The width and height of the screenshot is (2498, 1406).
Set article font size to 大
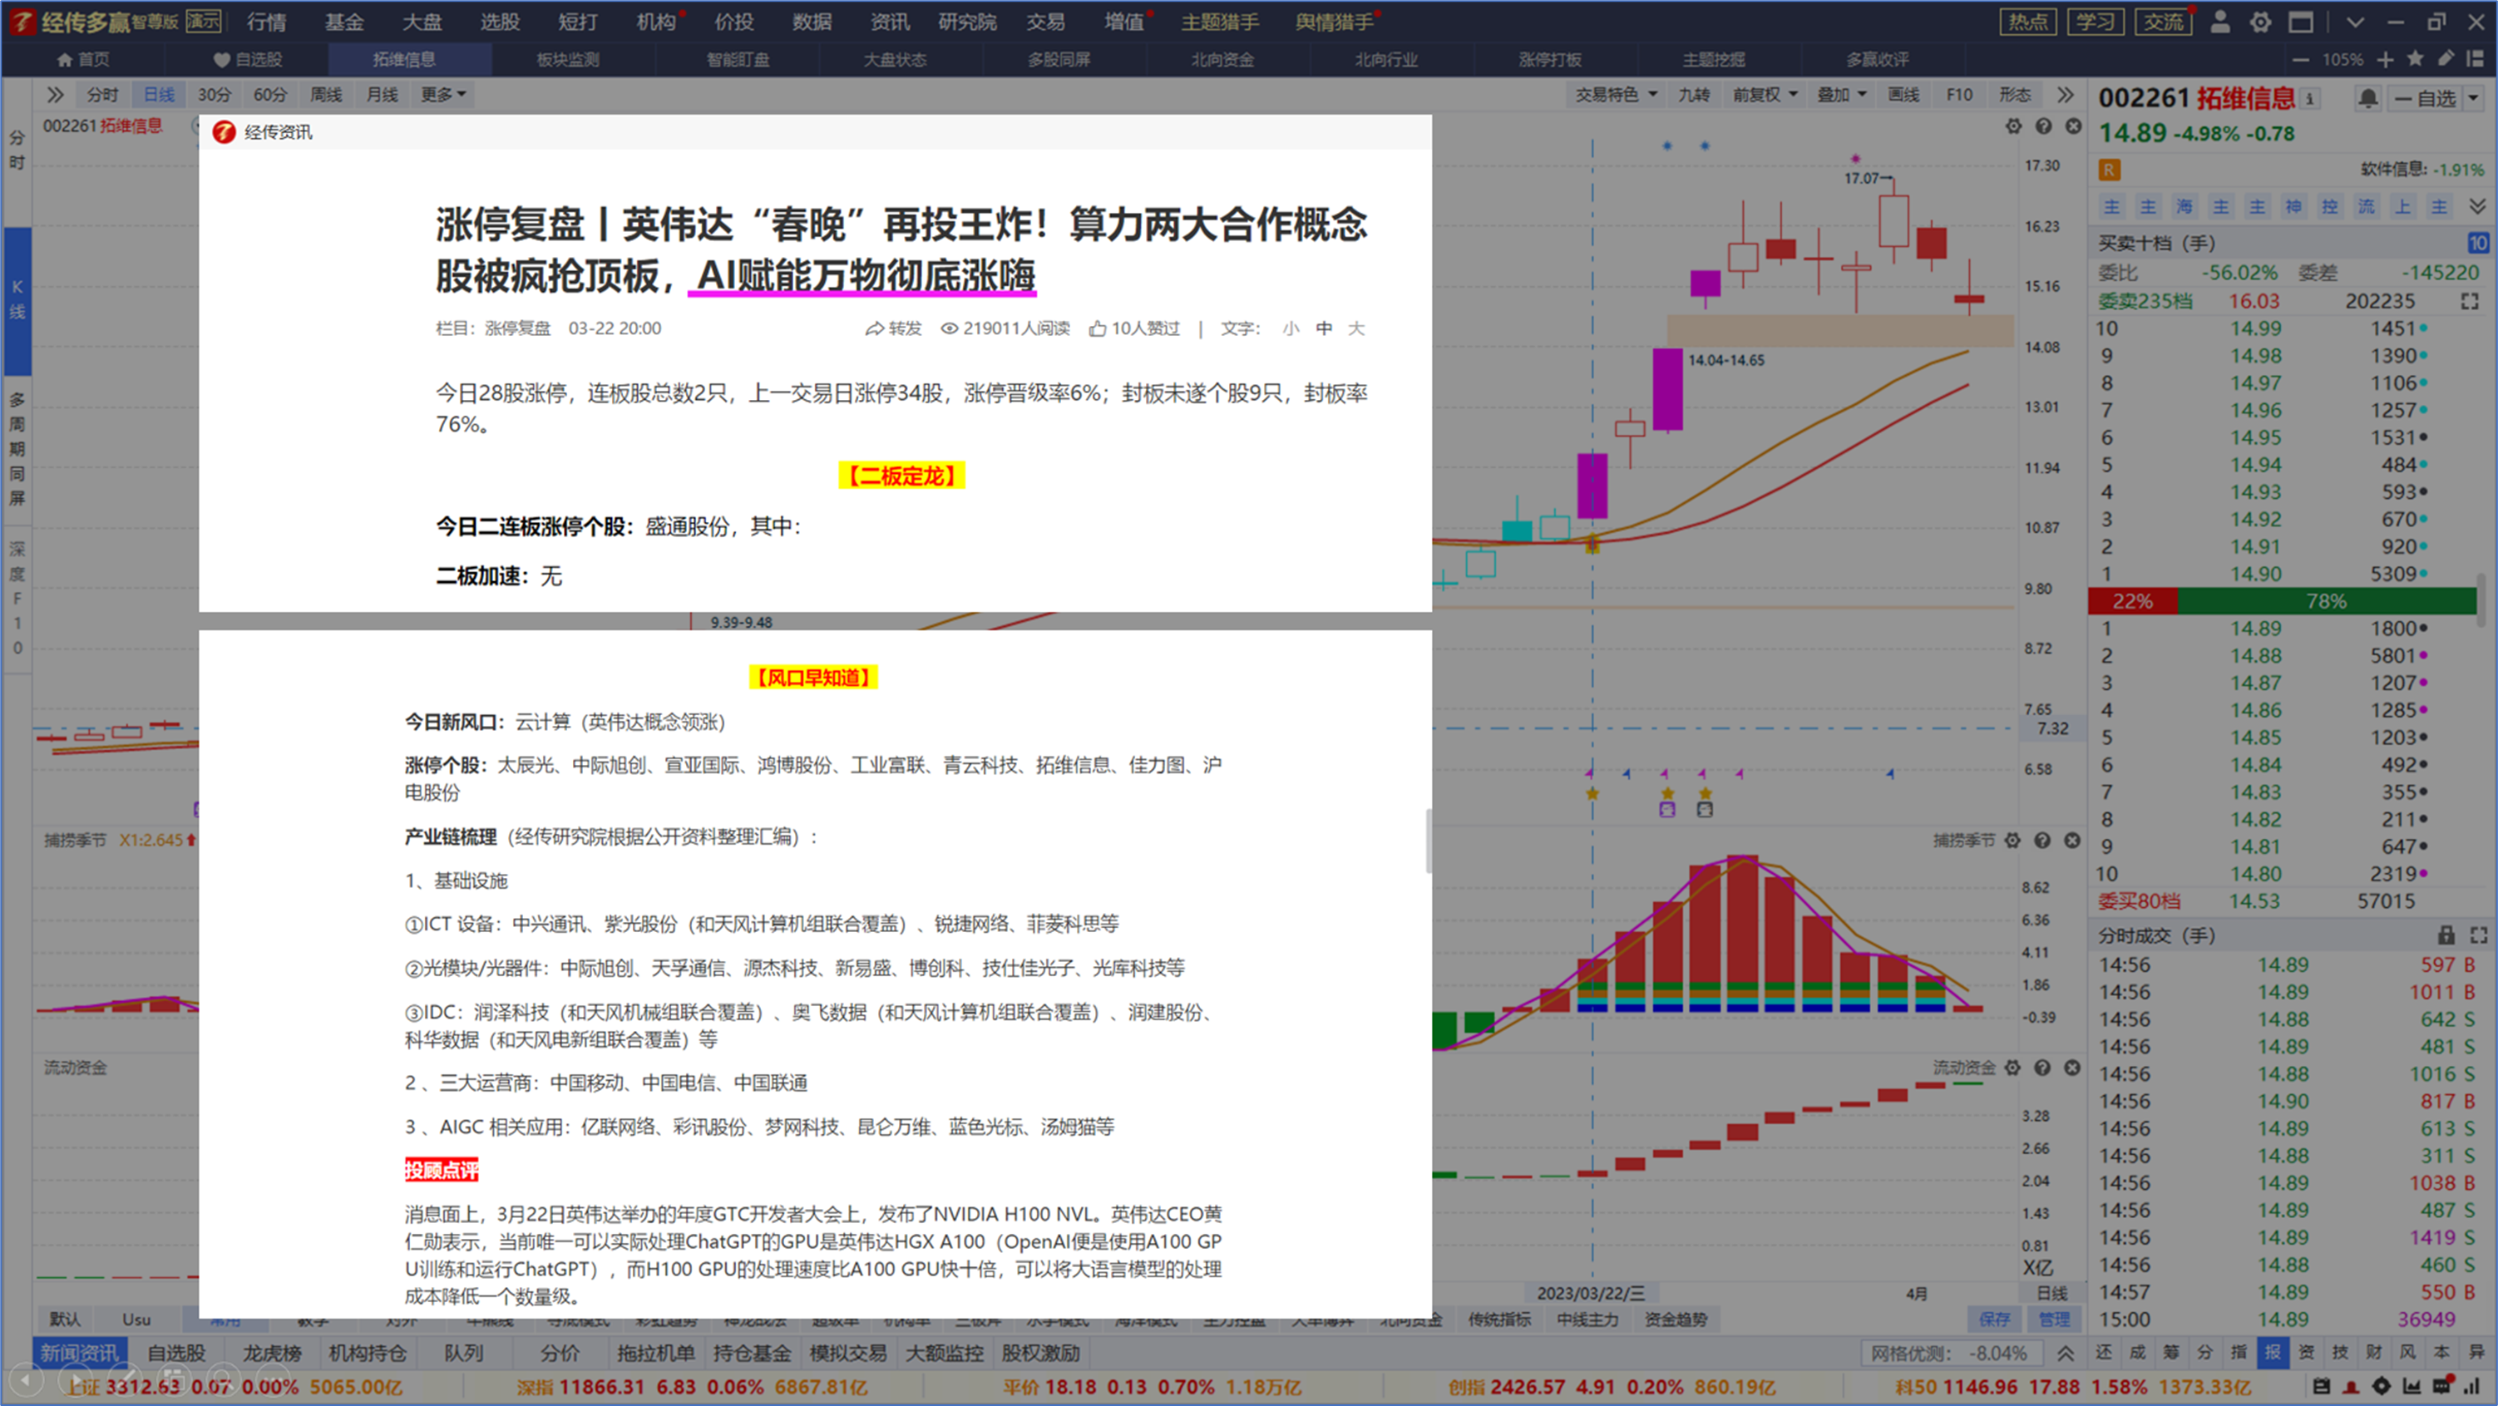[x=1356, y=328]
